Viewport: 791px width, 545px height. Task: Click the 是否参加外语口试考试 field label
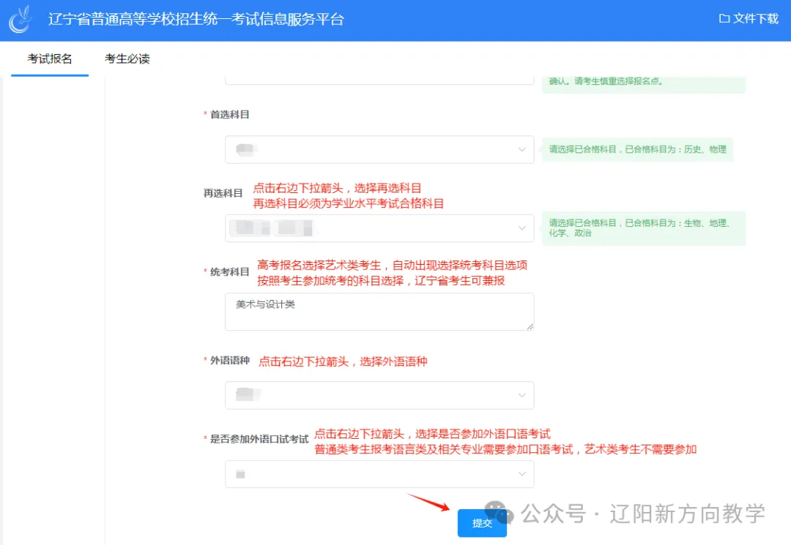pos(259,439)
